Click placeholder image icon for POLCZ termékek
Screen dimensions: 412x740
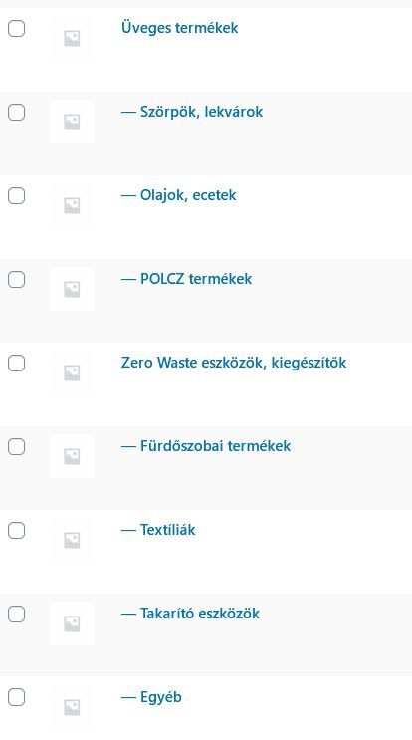pyautogui.click(x=72, y=289)
